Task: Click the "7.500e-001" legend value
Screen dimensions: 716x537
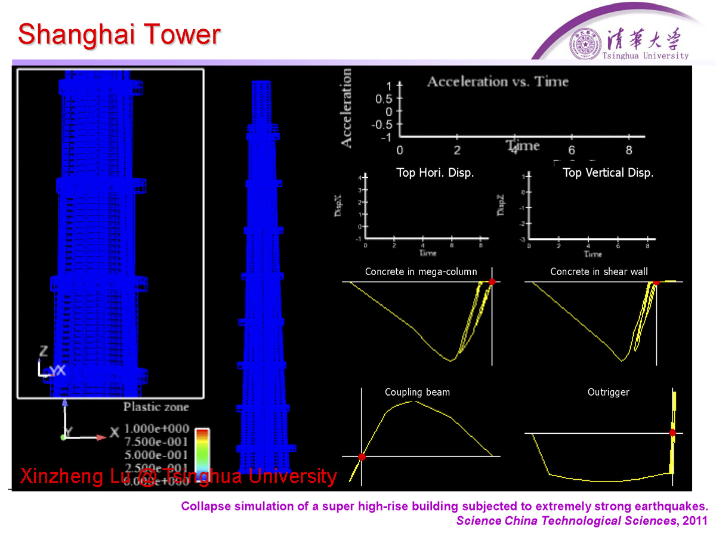Action: tap(157, 442)
